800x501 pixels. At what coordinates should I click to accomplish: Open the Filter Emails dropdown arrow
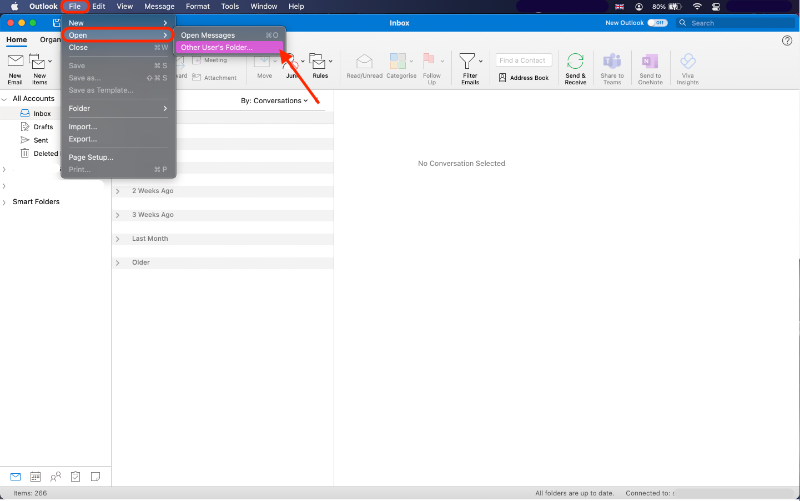pos(481,61)
